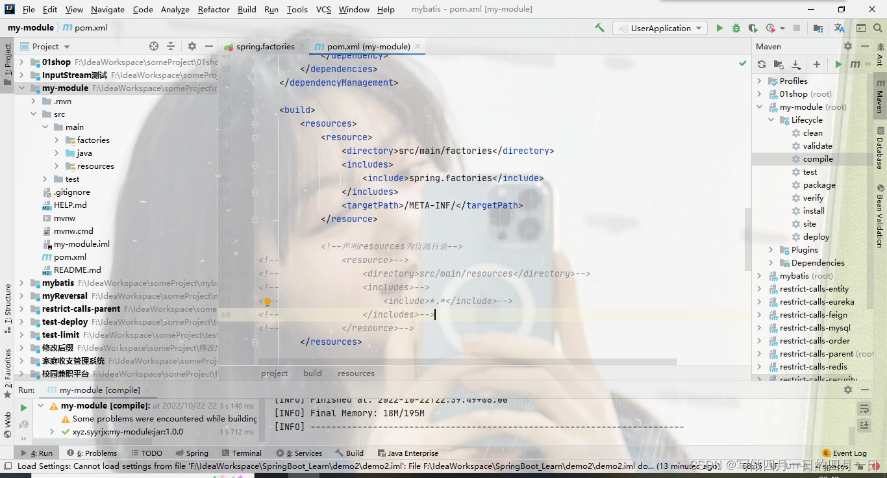Click Maven download sources icon
The height and width of the screenshot is (478, 887).
pos(796,64)
